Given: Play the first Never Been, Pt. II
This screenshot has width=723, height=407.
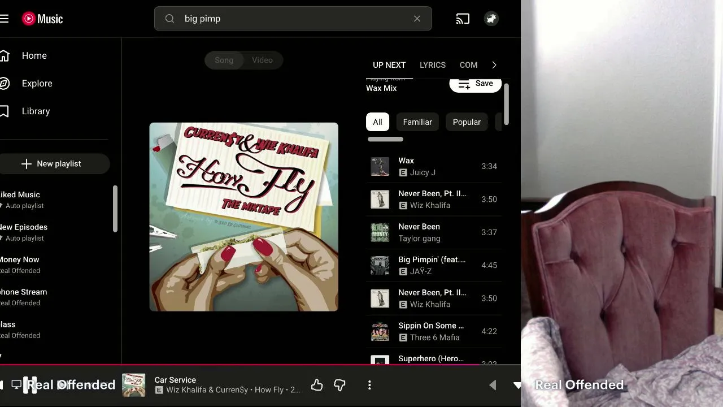Looking at the screenshot, I should [434, 199].
